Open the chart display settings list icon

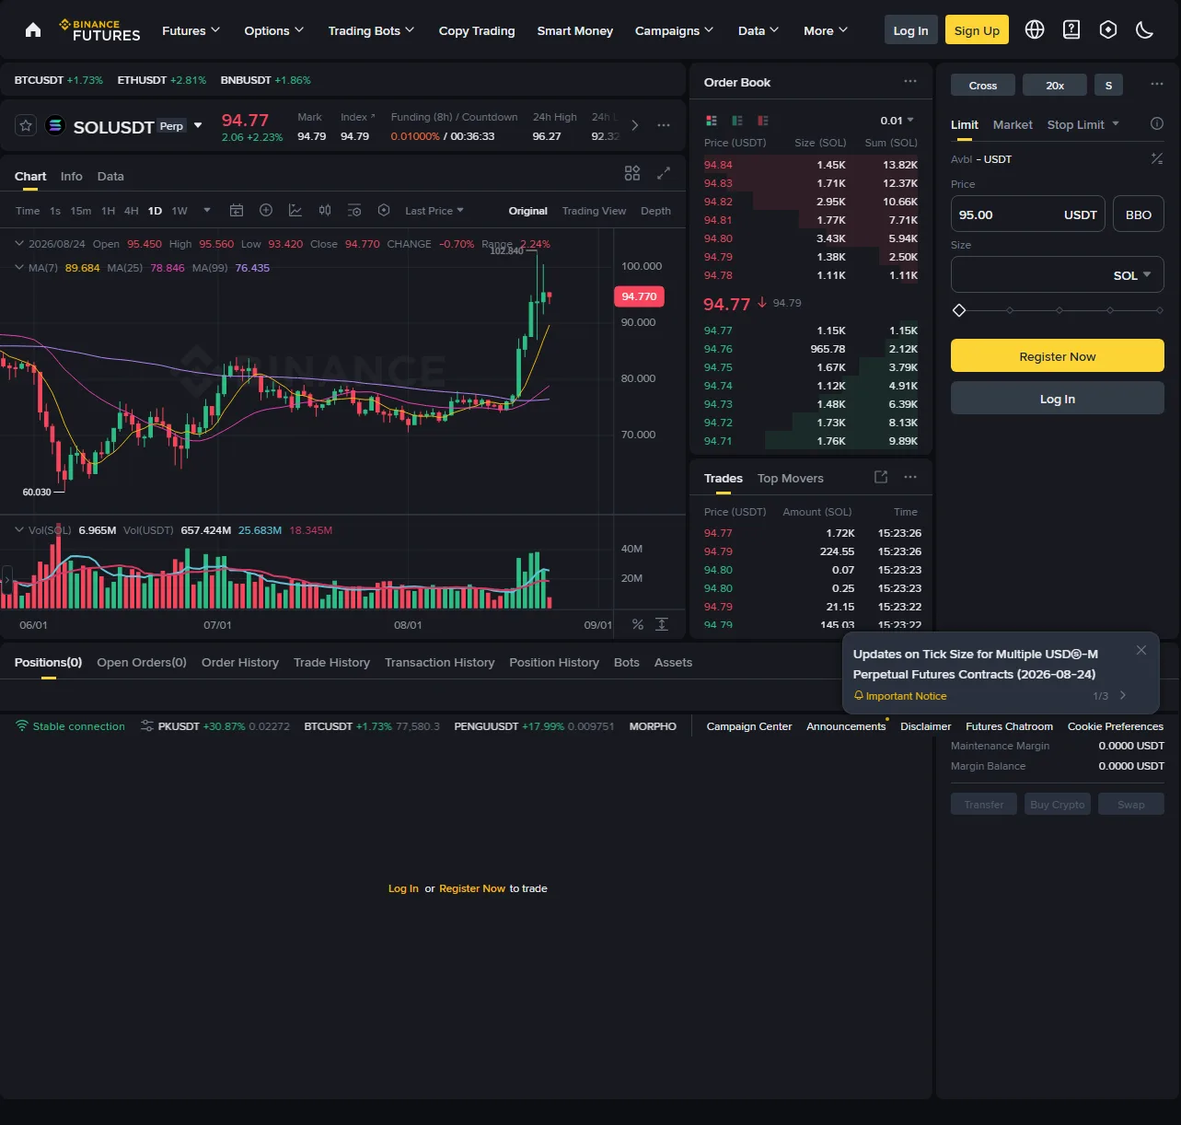[354, 211]
